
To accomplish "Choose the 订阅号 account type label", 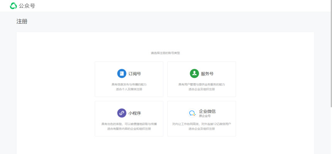I will (x=135, y=74).
